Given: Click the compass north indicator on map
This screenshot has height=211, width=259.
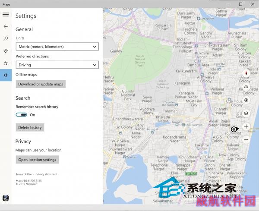Looking at the screenshot, I should tap(246, 73).
